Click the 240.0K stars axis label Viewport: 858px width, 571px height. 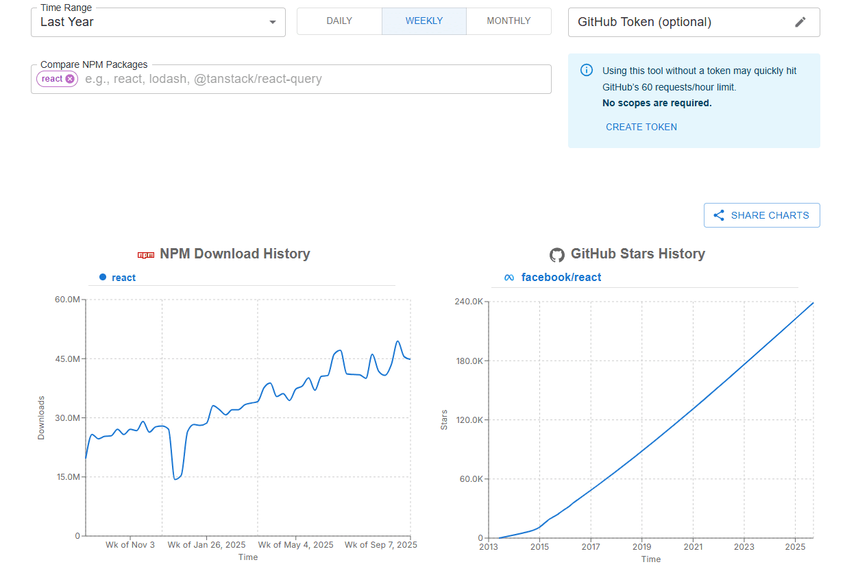(468, 302)
